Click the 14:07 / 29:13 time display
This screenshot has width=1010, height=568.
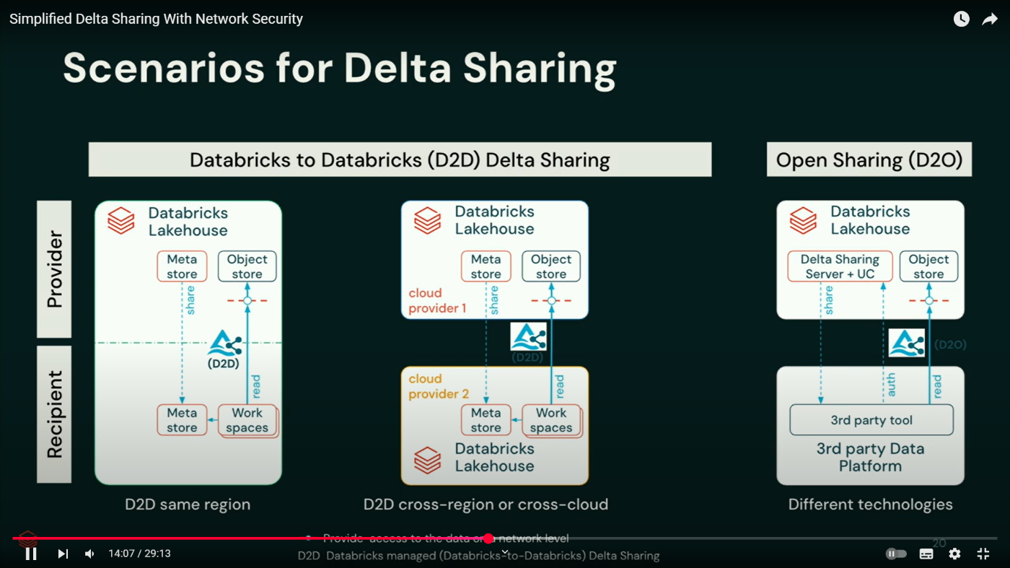click(139, 554)
